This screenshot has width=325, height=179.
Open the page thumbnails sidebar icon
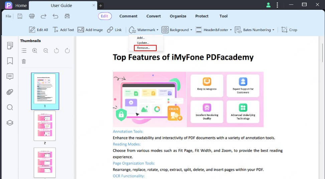coord(10,45)
